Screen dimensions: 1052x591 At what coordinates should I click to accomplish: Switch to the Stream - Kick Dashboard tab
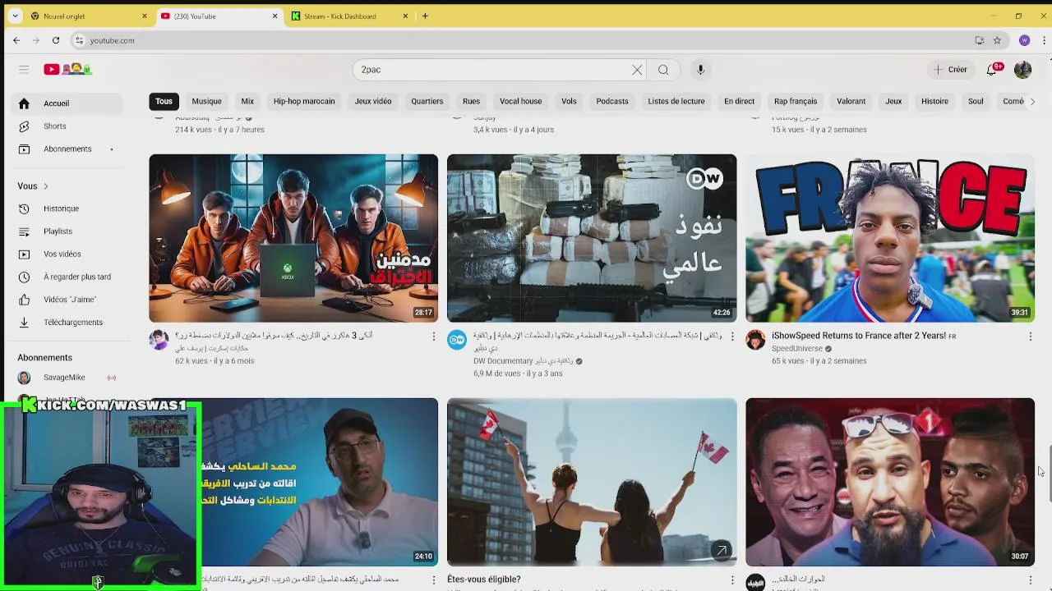(349, 16)
